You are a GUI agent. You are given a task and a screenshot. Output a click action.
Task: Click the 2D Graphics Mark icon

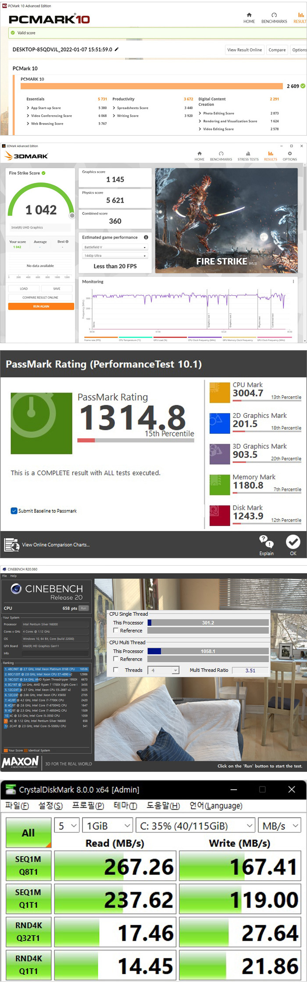[x=220, y=423]
